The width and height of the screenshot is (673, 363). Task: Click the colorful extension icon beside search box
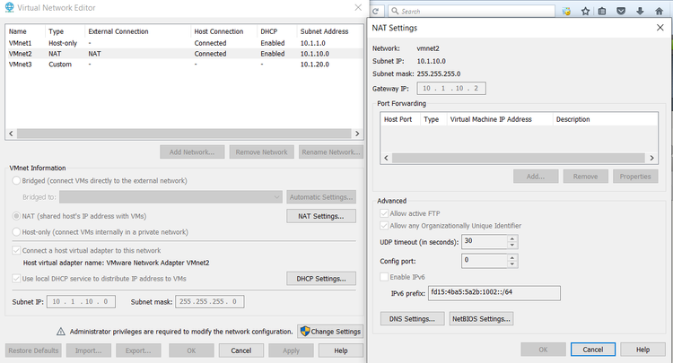pyautogui.click(x=566, y=11)
